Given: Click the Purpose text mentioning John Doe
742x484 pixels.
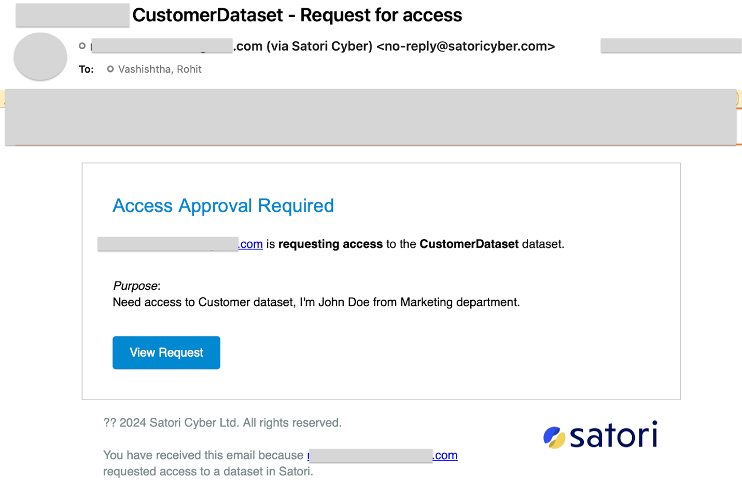Looking at the screenshot, I should click(316, 302).
